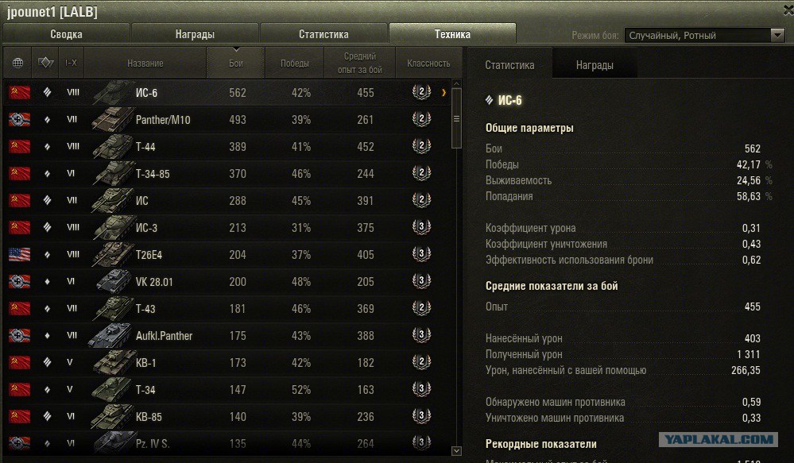Open the top Награды tab

[x=195, y=34]
